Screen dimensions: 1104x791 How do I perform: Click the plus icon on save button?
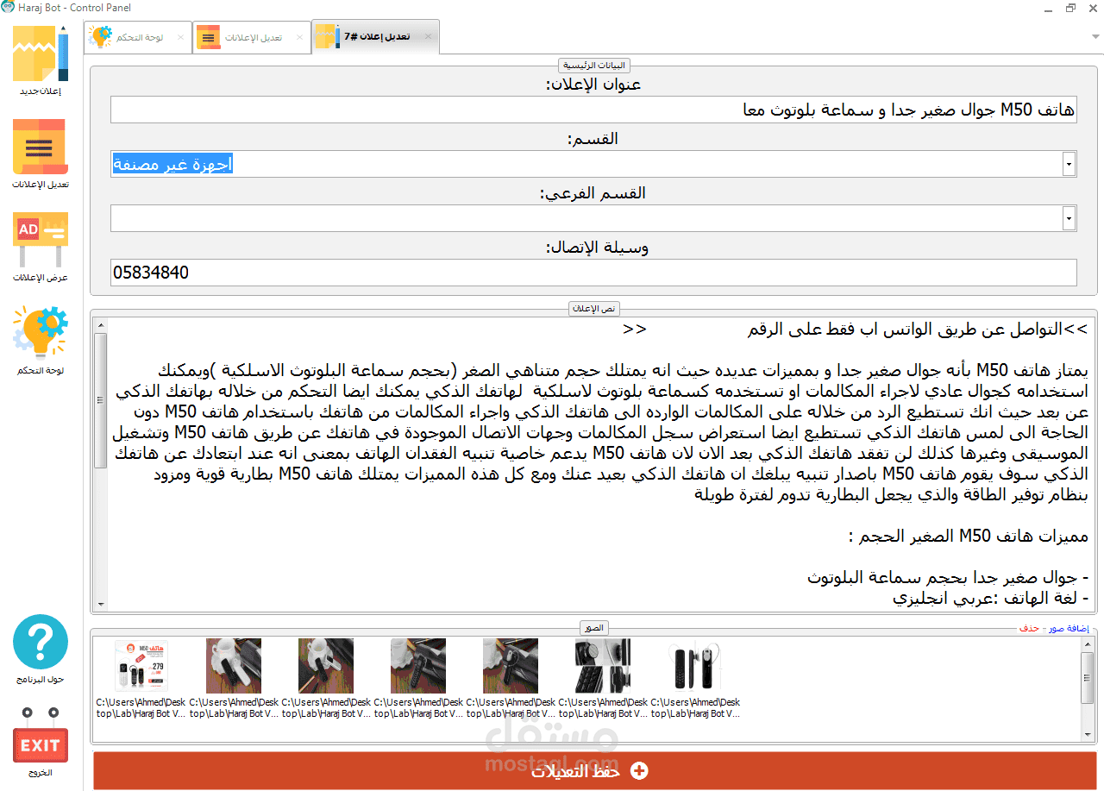[639, 771]
